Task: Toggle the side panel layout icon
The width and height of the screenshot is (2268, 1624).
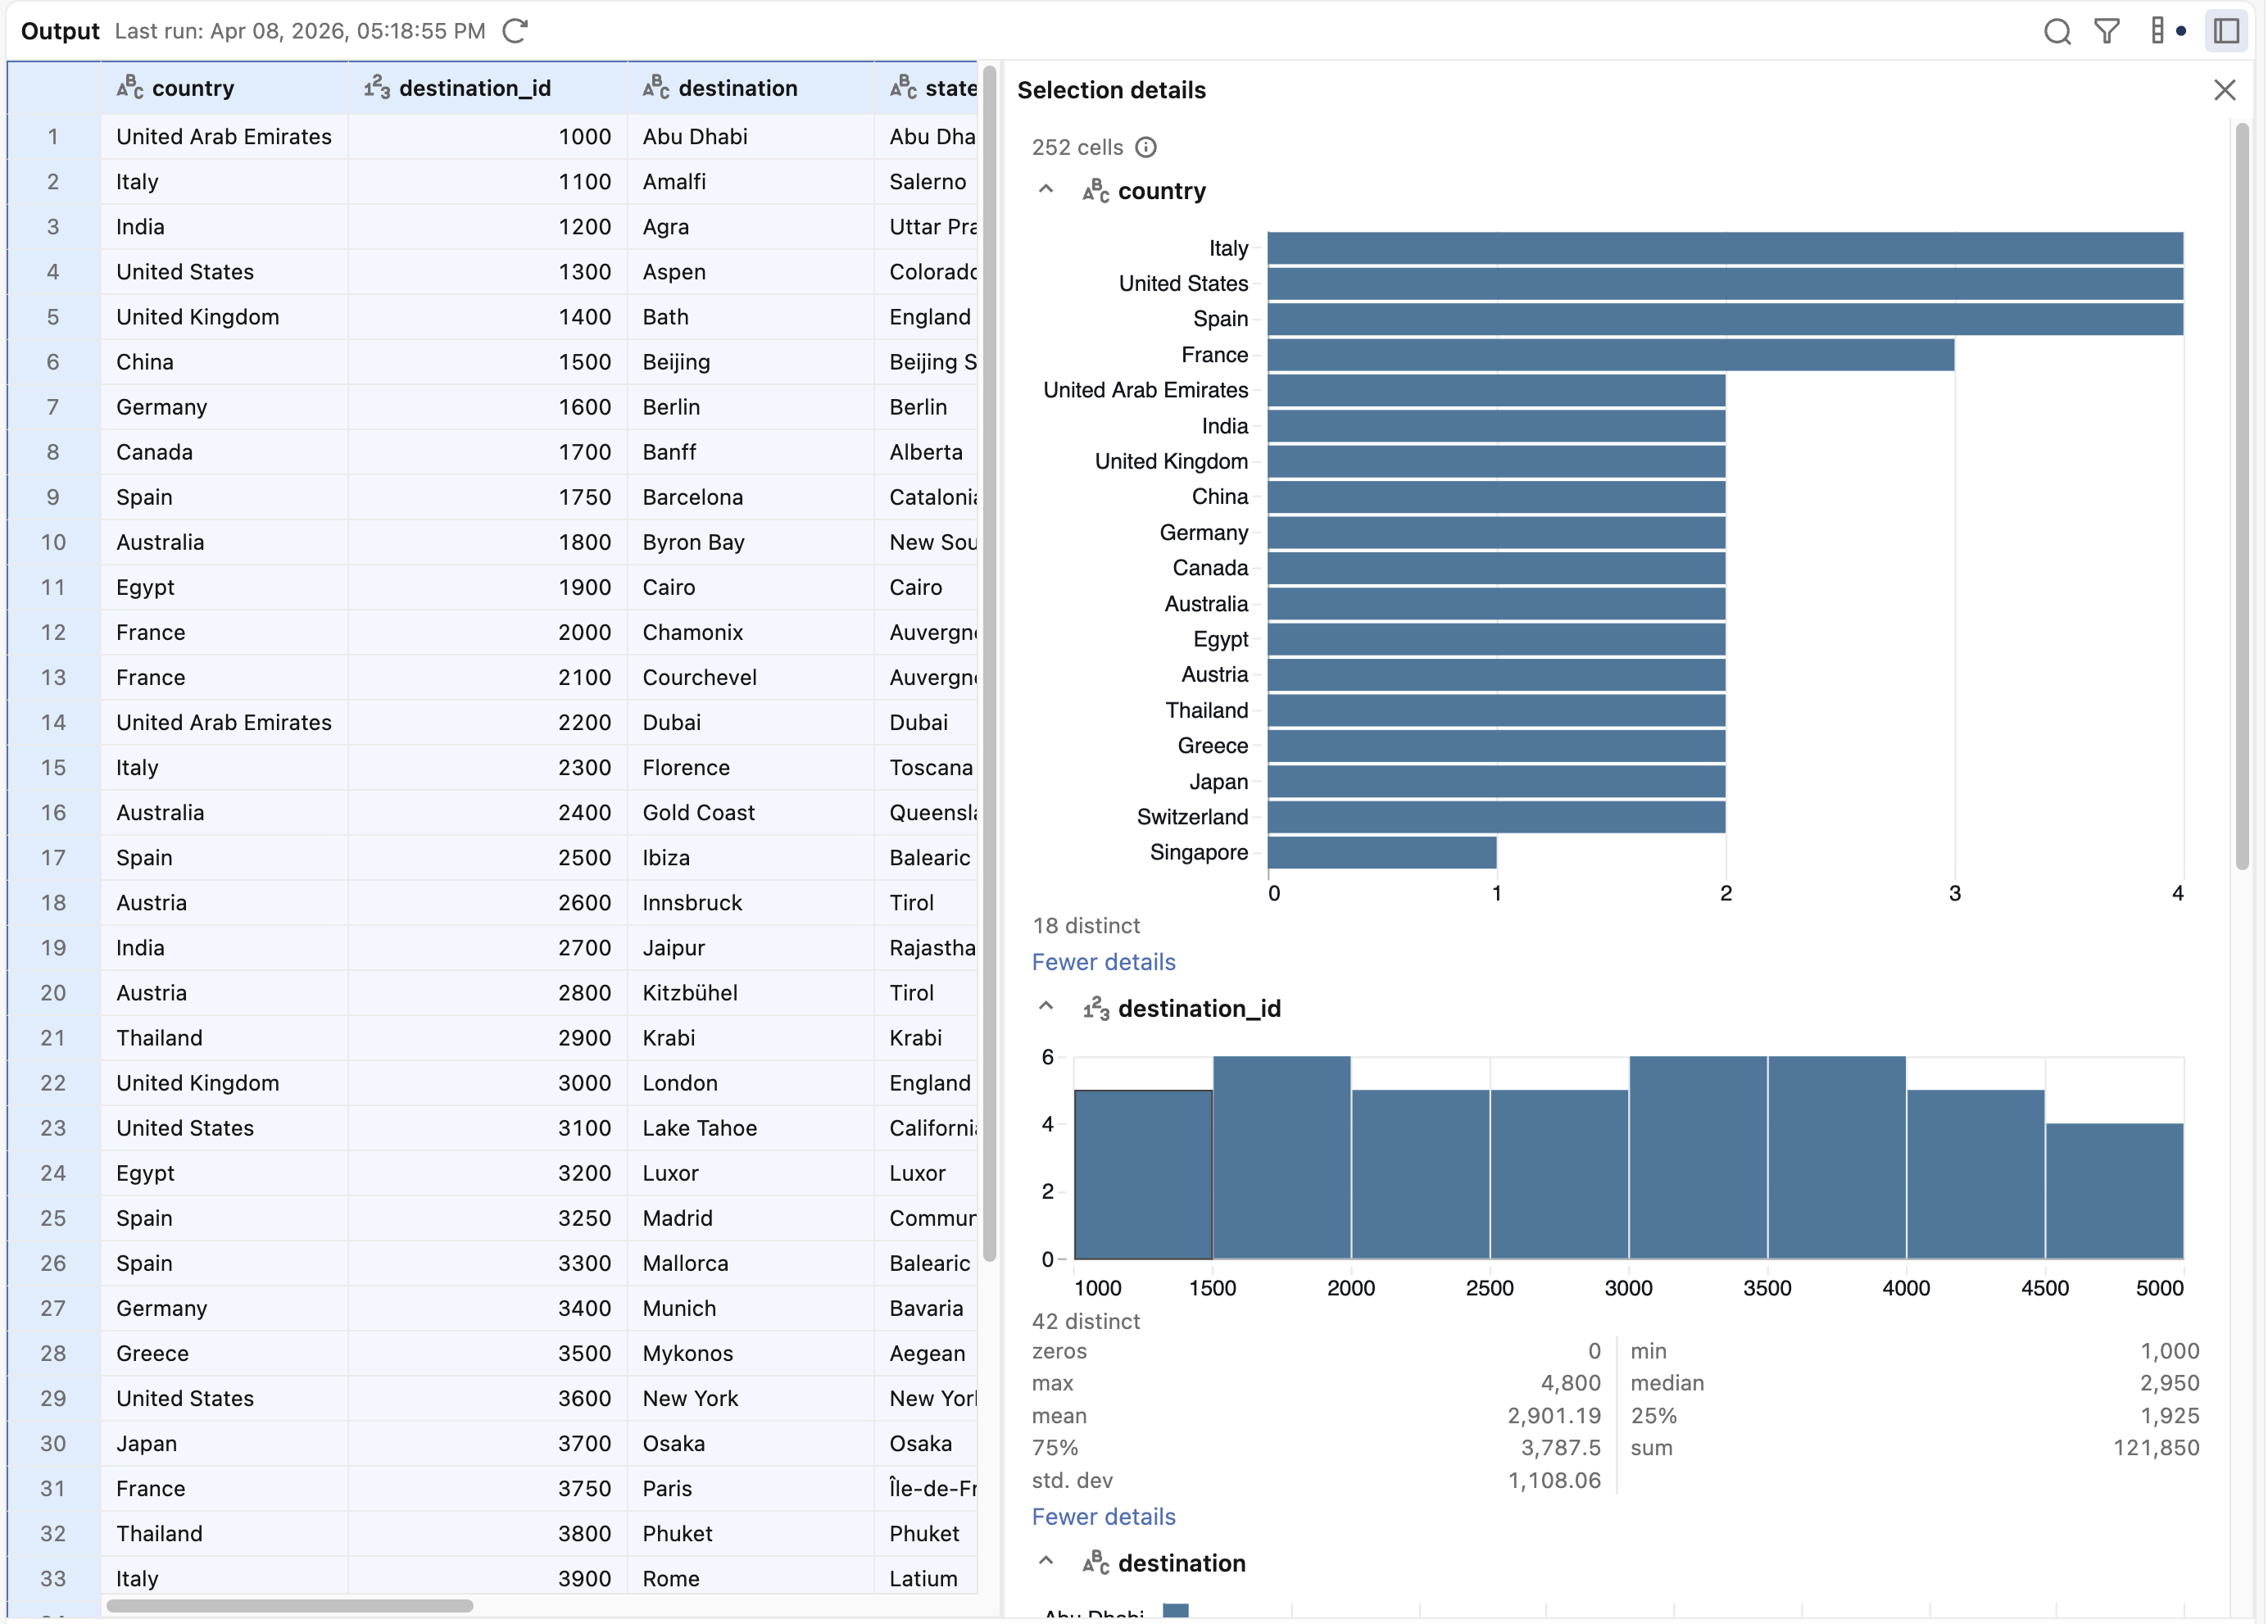Action: tap(2225, 31)
